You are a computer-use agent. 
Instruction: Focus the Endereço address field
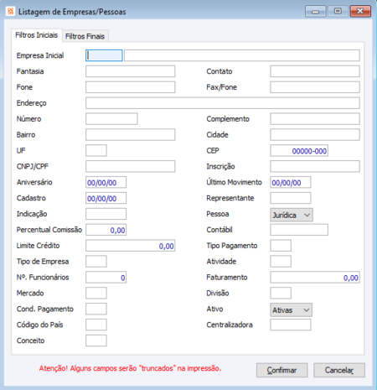(x=223, y=103)
